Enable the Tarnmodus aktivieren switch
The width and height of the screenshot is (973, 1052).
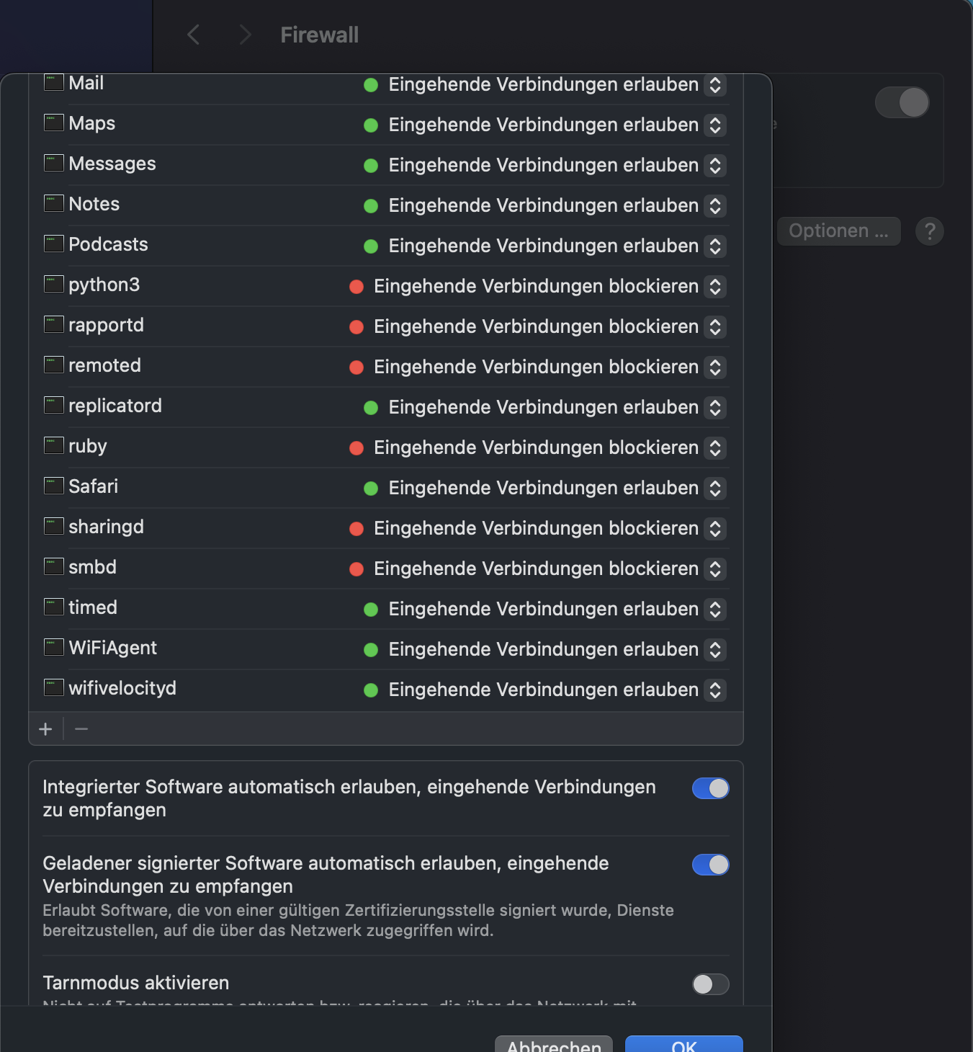point(710,984)
